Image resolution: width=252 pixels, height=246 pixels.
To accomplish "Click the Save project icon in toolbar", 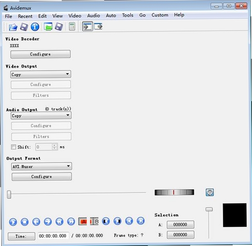I will 59,26.
